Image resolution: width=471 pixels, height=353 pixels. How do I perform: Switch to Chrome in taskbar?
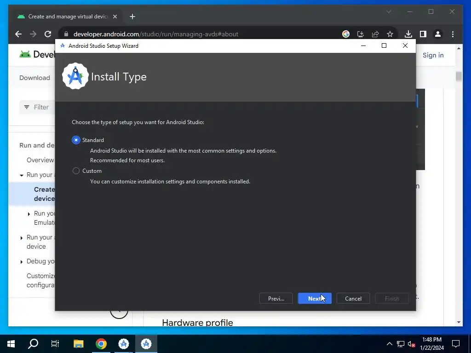101,344
